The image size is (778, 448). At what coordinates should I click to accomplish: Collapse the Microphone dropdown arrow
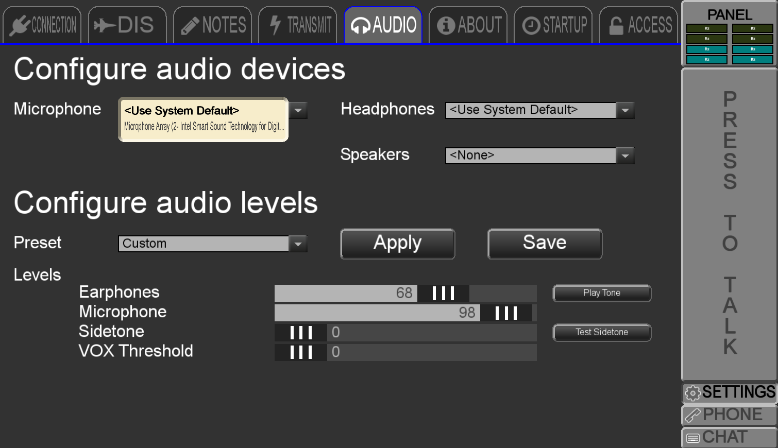(298, 110)
